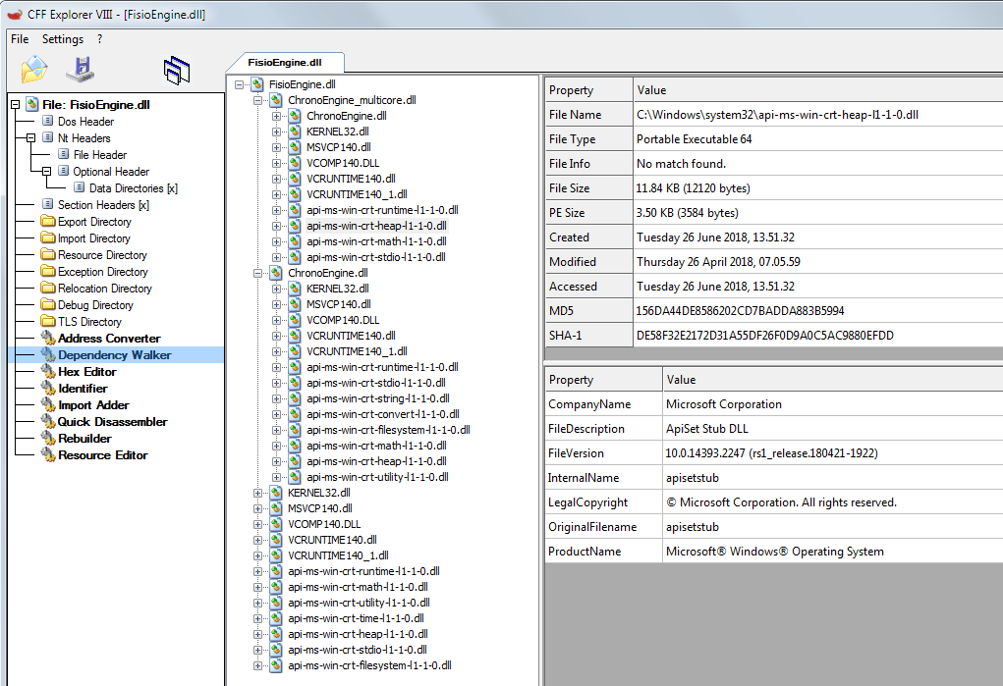Click the File Name path value

pyautogui.click(x=777, y=115)
